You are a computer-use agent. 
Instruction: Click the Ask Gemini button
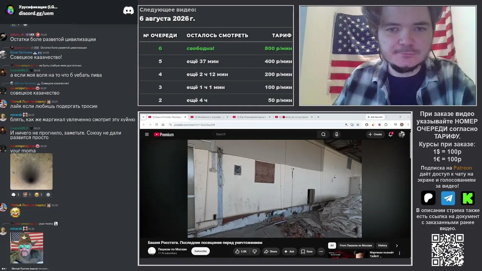(375, 117)
